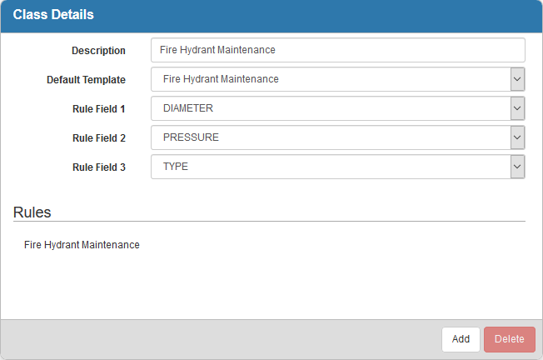This screenshot has height=360, width=543.
Task: Click the Rule Field 1 label
Action: coord(99,109)
